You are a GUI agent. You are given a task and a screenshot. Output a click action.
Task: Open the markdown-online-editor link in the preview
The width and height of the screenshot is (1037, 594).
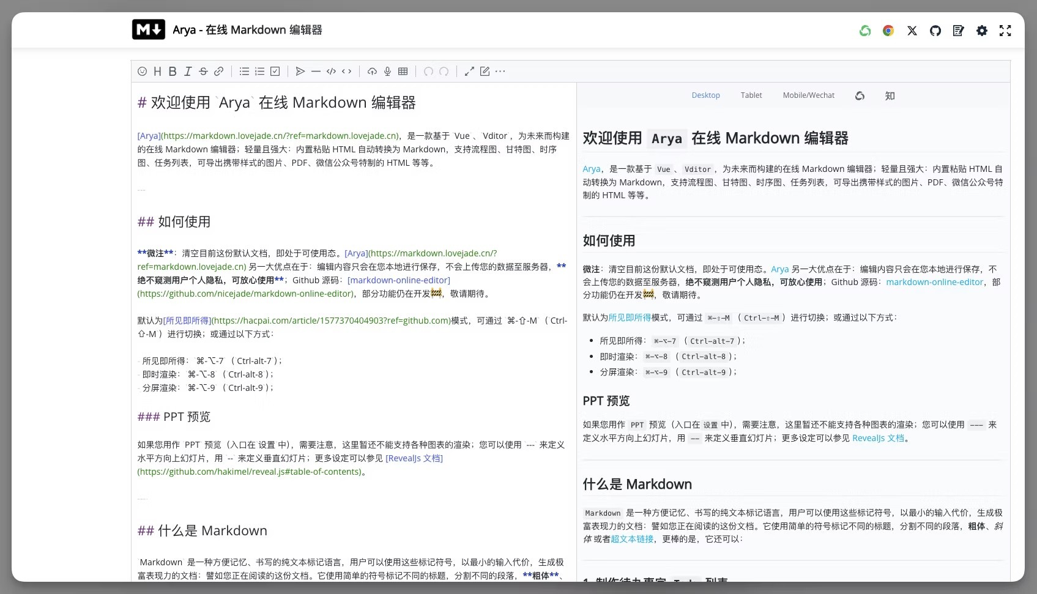[x=934, y=282]
